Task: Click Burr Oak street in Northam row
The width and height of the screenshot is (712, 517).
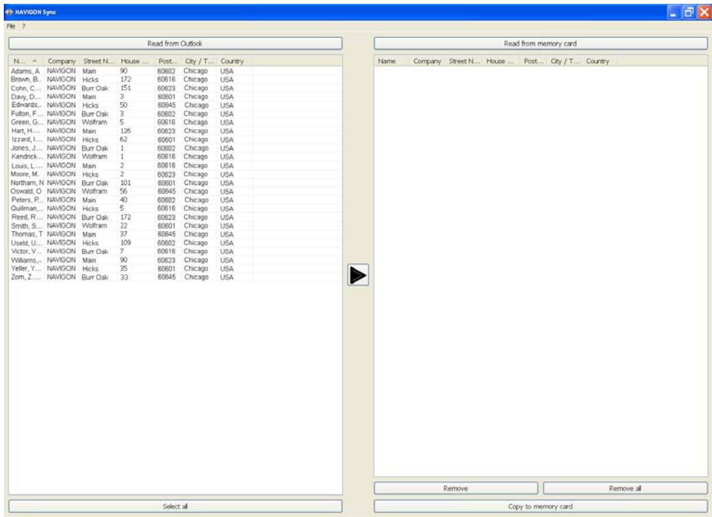Action: pos(95,183)
